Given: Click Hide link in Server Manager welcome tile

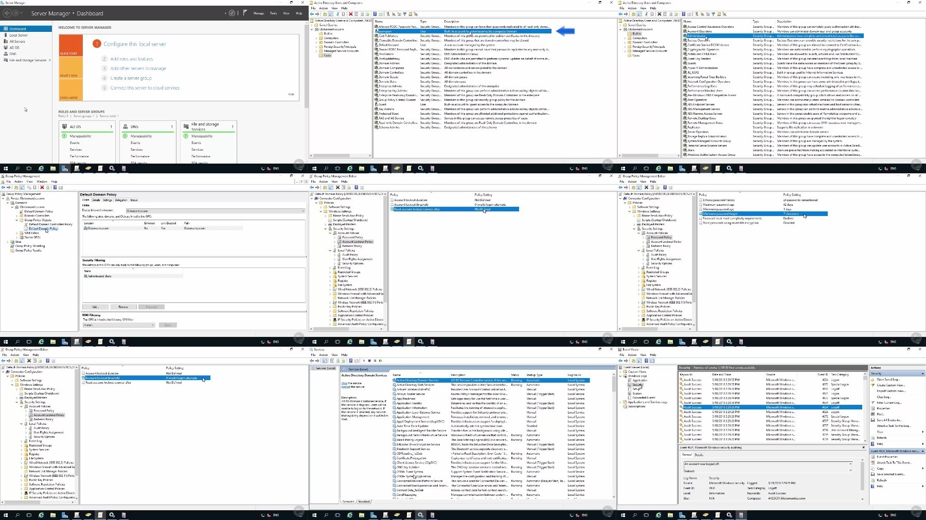Looking at the screenshot, I should click(291, 94).
